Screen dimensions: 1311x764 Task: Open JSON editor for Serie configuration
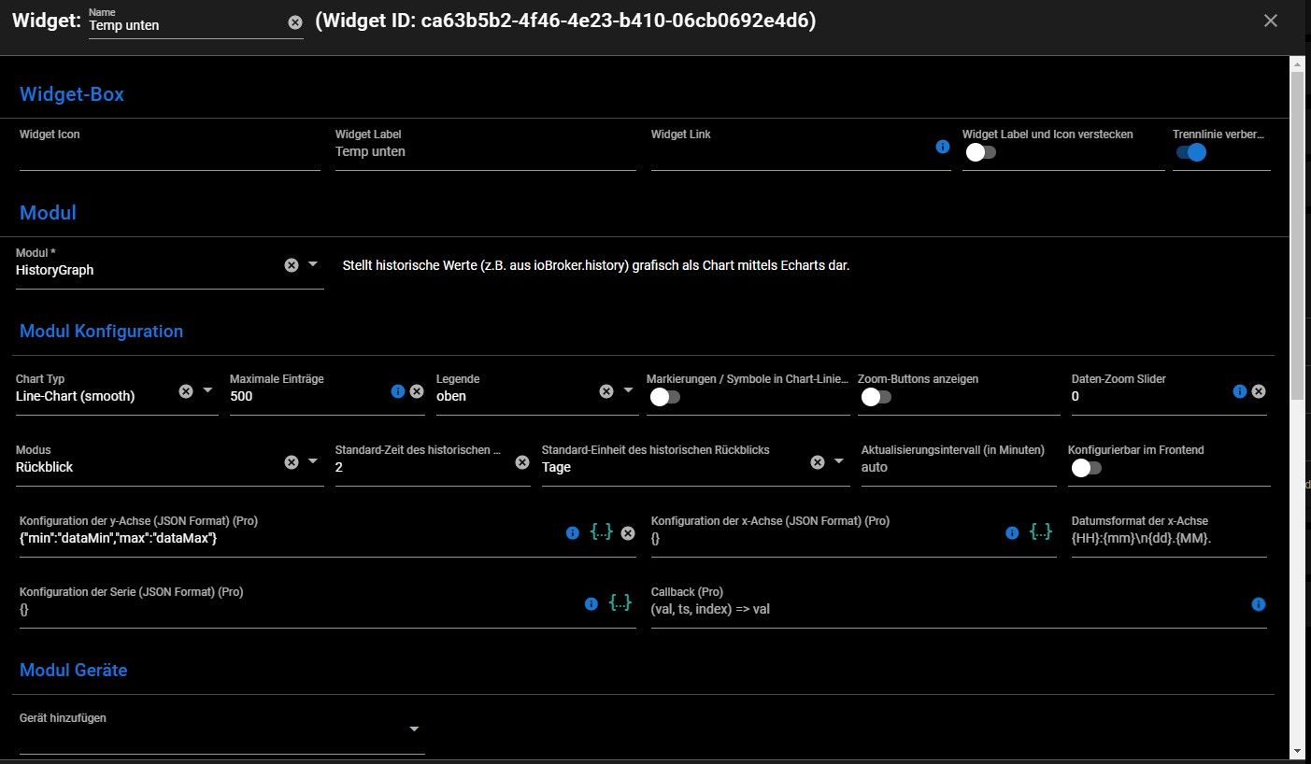coord(620,602)
